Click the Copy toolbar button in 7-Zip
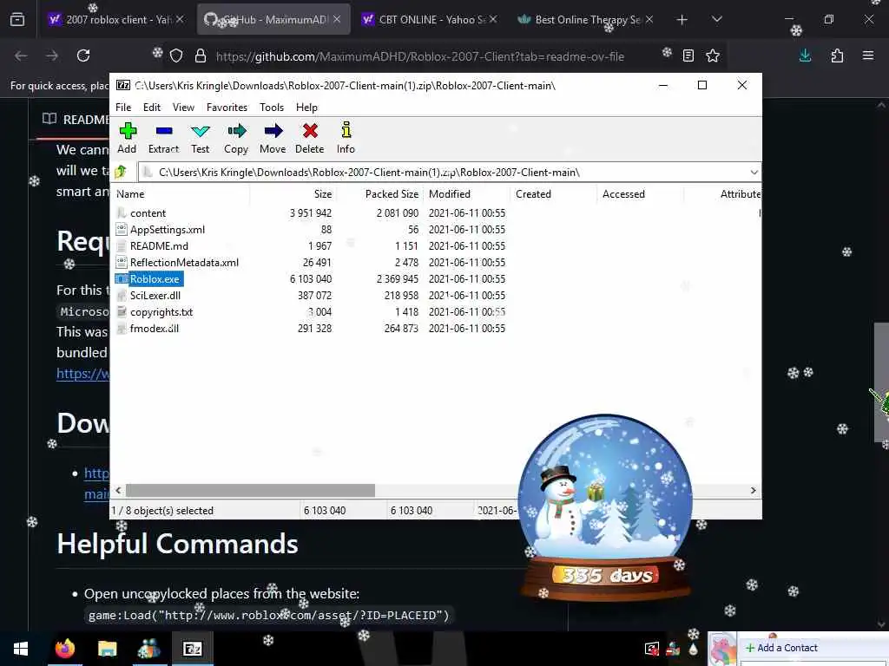The width and height of the screenshot is (889, 666). [236, 138]
